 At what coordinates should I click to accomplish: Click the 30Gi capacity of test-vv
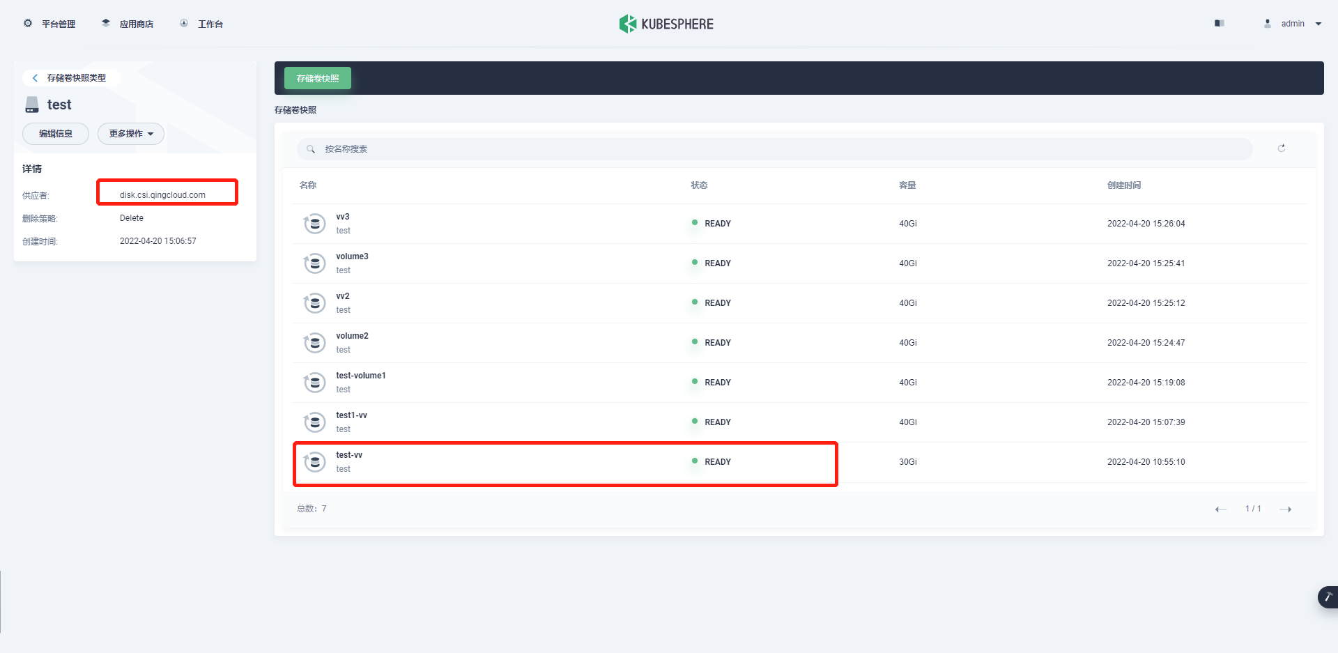[x=908, y=462]
